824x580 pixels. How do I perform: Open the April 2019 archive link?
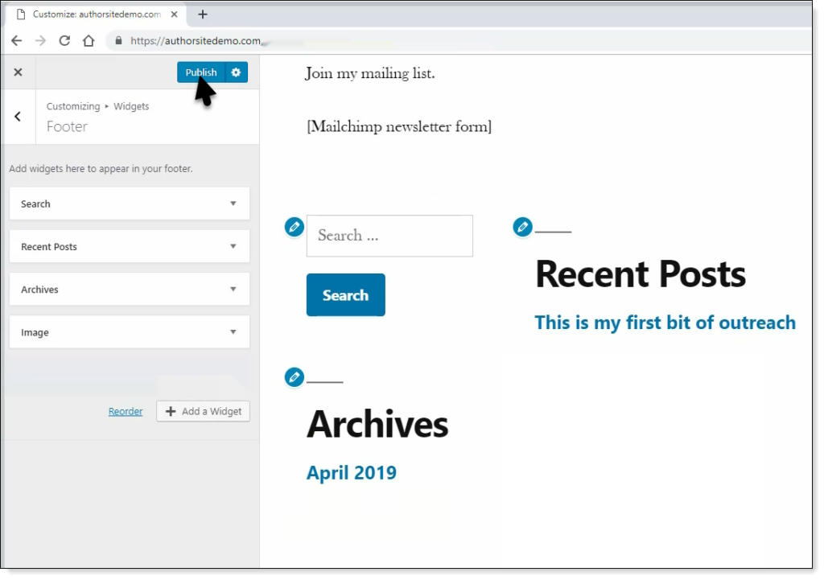pos(352,472)
